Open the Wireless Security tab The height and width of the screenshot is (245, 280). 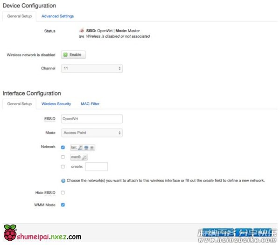click(x=56, y=104)
